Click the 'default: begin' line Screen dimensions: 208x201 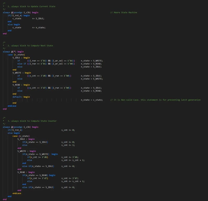tap(21, 97)
